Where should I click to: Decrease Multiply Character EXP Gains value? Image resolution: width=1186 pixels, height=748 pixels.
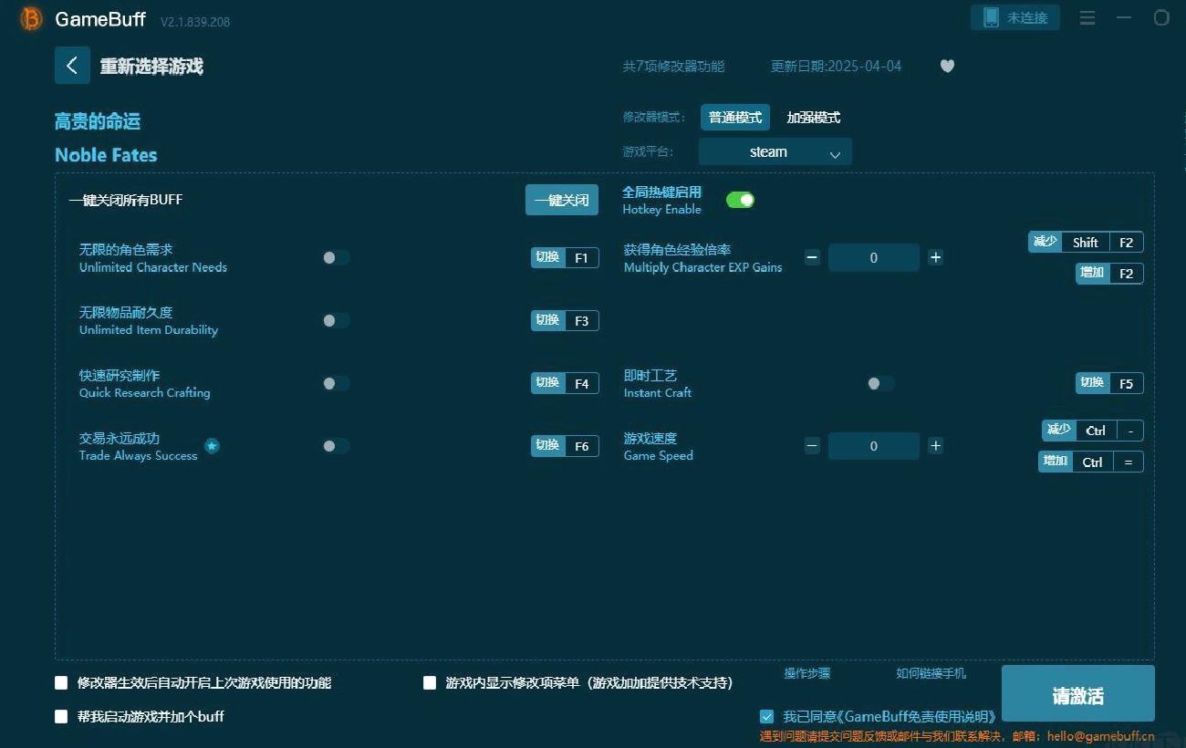coord(812,258)
